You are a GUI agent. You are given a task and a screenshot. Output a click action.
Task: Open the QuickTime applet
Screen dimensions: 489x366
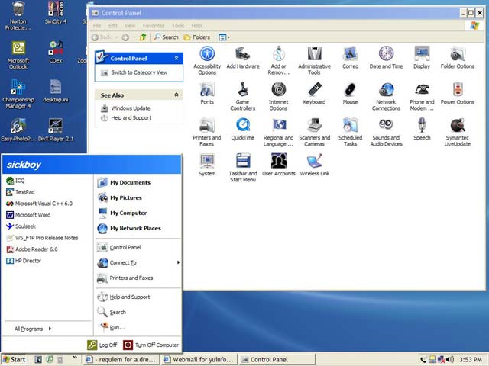click(243, 129)
